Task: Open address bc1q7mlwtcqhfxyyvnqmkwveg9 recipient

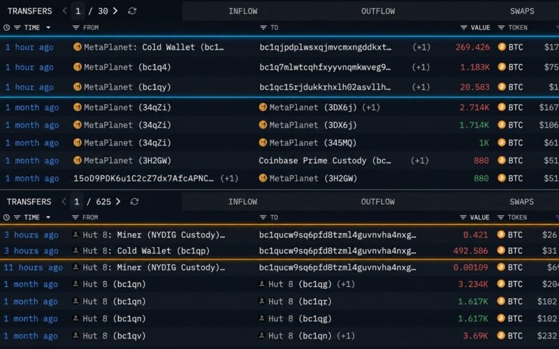Action: coord(325,67)
